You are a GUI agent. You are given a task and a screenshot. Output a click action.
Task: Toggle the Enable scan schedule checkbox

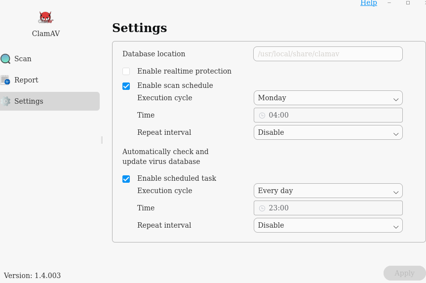click(126, 86)
